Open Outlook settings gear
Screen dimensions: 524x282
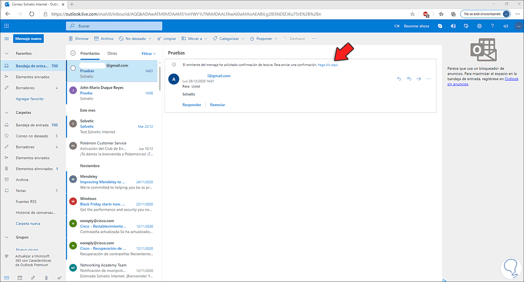coord(479,26)
